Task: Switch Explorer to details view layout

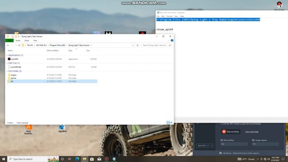Action: coord(168,122)
